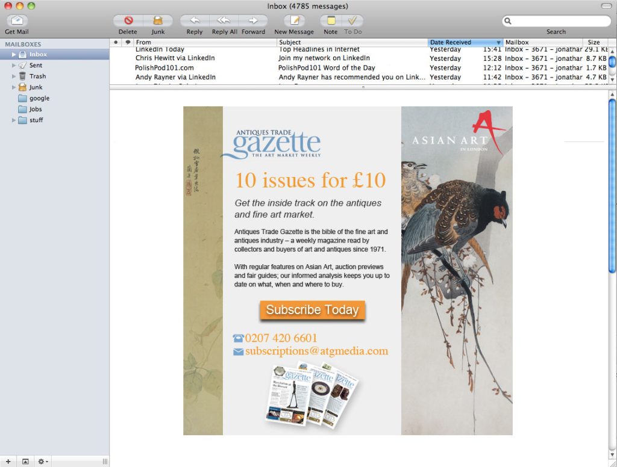Compose a New Message
Screen dimensions: 617x467
(x=294, y=21)
